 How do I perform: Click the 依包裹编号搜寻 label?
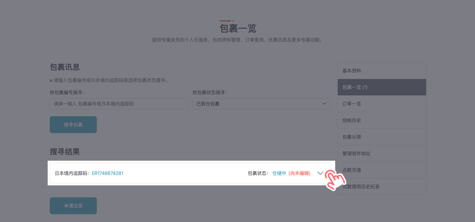click(x=67, y=92)
